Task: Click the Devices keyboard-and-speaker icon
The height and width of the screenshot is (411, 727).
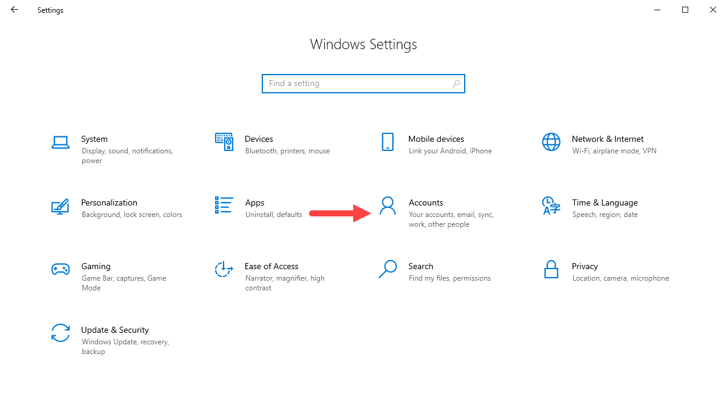Action: 224,142
